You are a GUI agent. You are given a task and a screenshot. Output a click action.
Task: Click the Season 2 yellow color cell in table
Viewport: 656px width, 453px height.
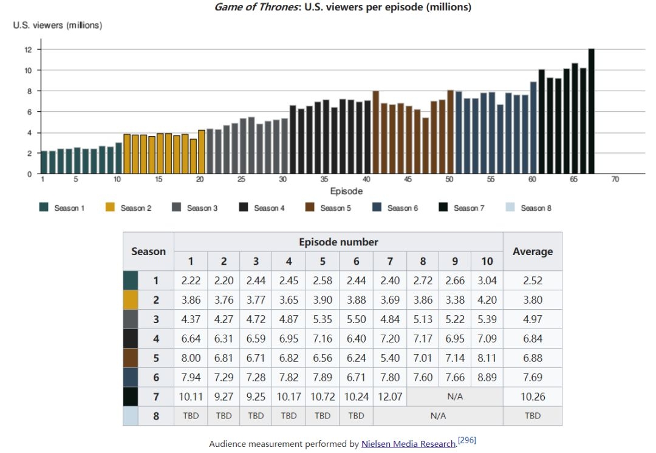[131, 300]
